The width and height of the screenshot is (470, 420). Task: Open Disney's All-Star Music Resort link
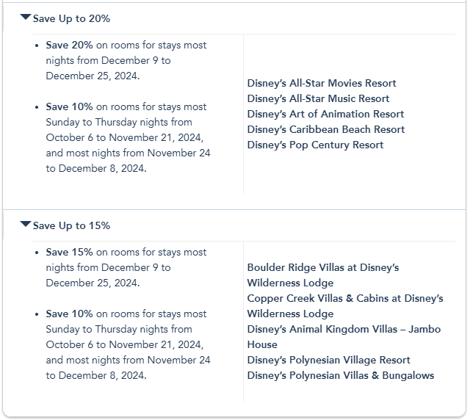coord(318,98)
